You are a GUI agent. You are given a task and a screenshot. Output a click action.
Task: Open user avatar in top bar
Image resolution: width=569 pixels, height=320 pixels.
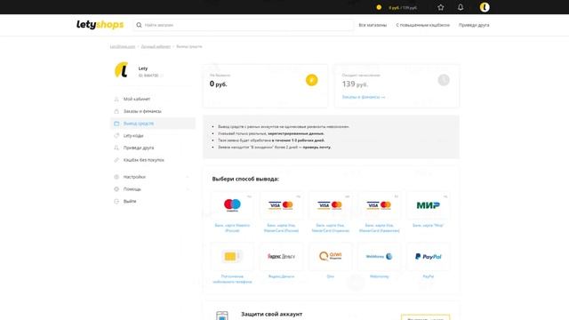485,7
